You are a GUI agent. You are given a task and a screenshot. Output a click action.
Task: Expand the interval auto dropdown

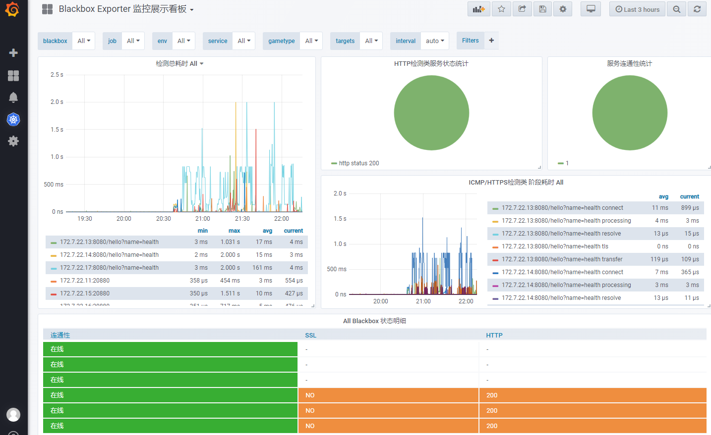coord(435,41)
